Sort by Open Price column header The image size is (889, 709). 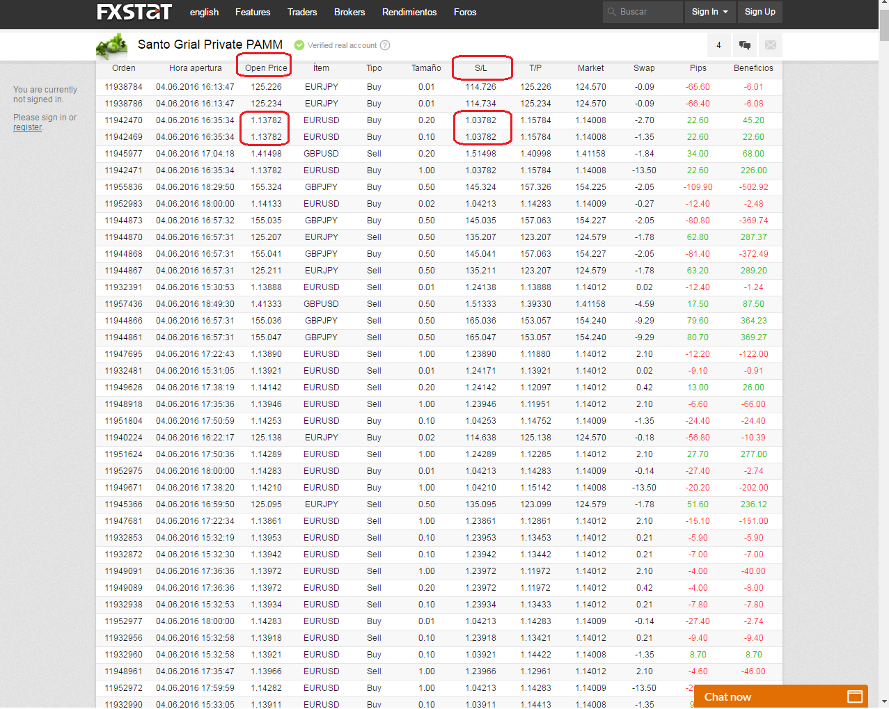[x=266, y=68]
